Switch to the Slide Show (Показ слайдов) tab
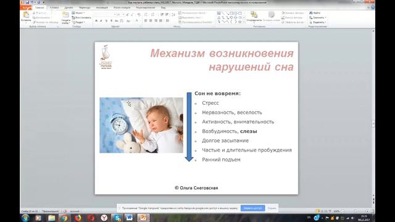Image resolution: width=395 pixels, height=222 pixels. [122, 7]
